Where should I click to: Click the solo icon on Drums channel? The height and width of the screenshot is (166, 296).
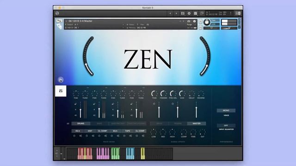(x=75, y=110)
